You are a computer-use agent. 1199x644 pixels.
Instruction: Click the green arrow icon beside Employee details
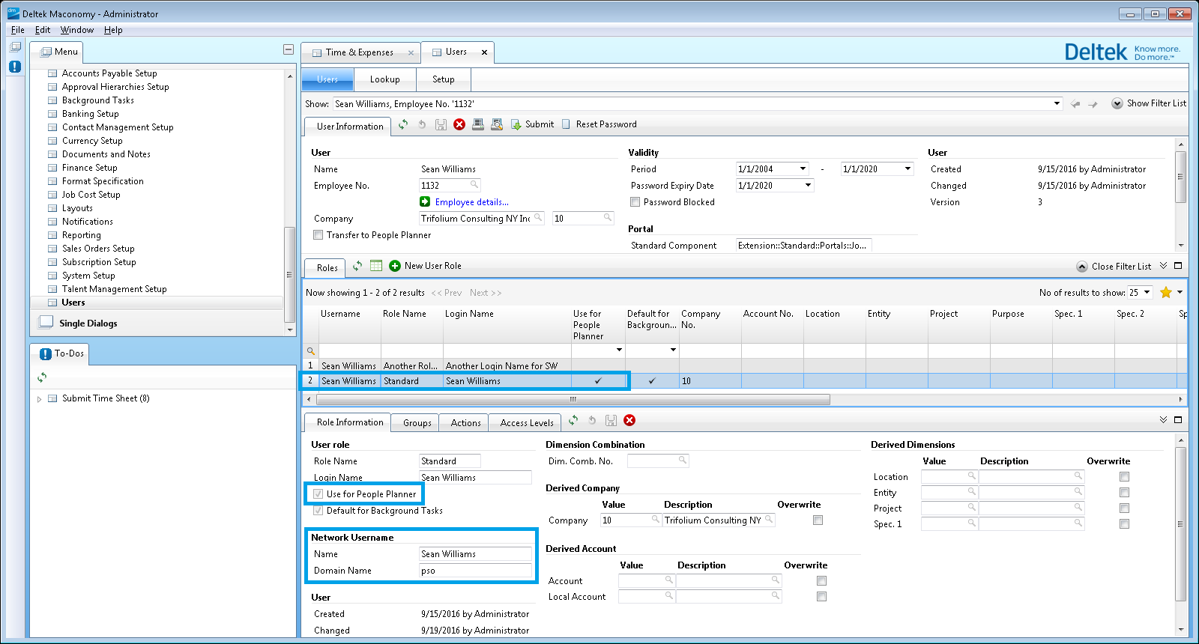click(425, 202)
